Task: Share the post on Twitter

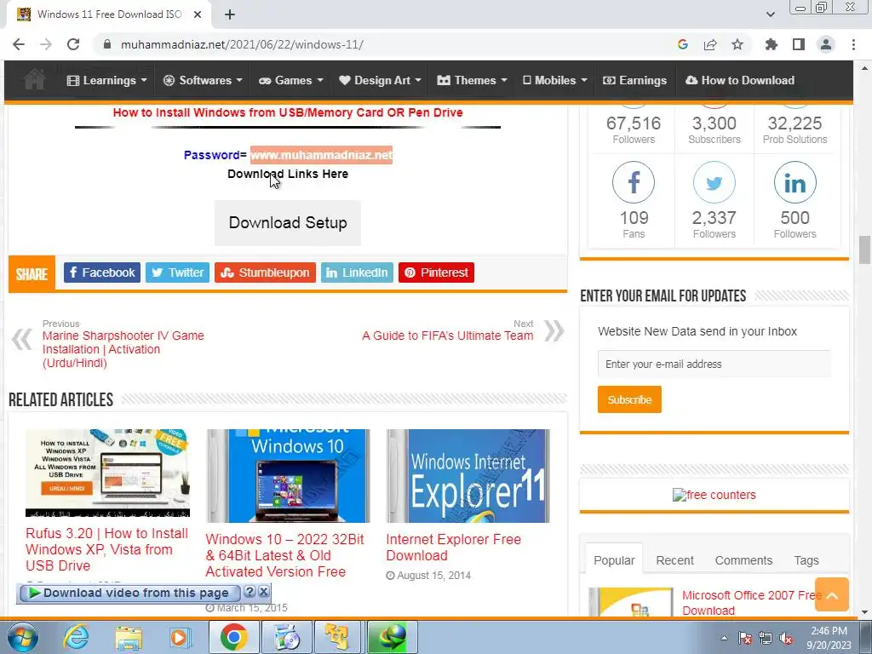Action: [x=177, y=272]
